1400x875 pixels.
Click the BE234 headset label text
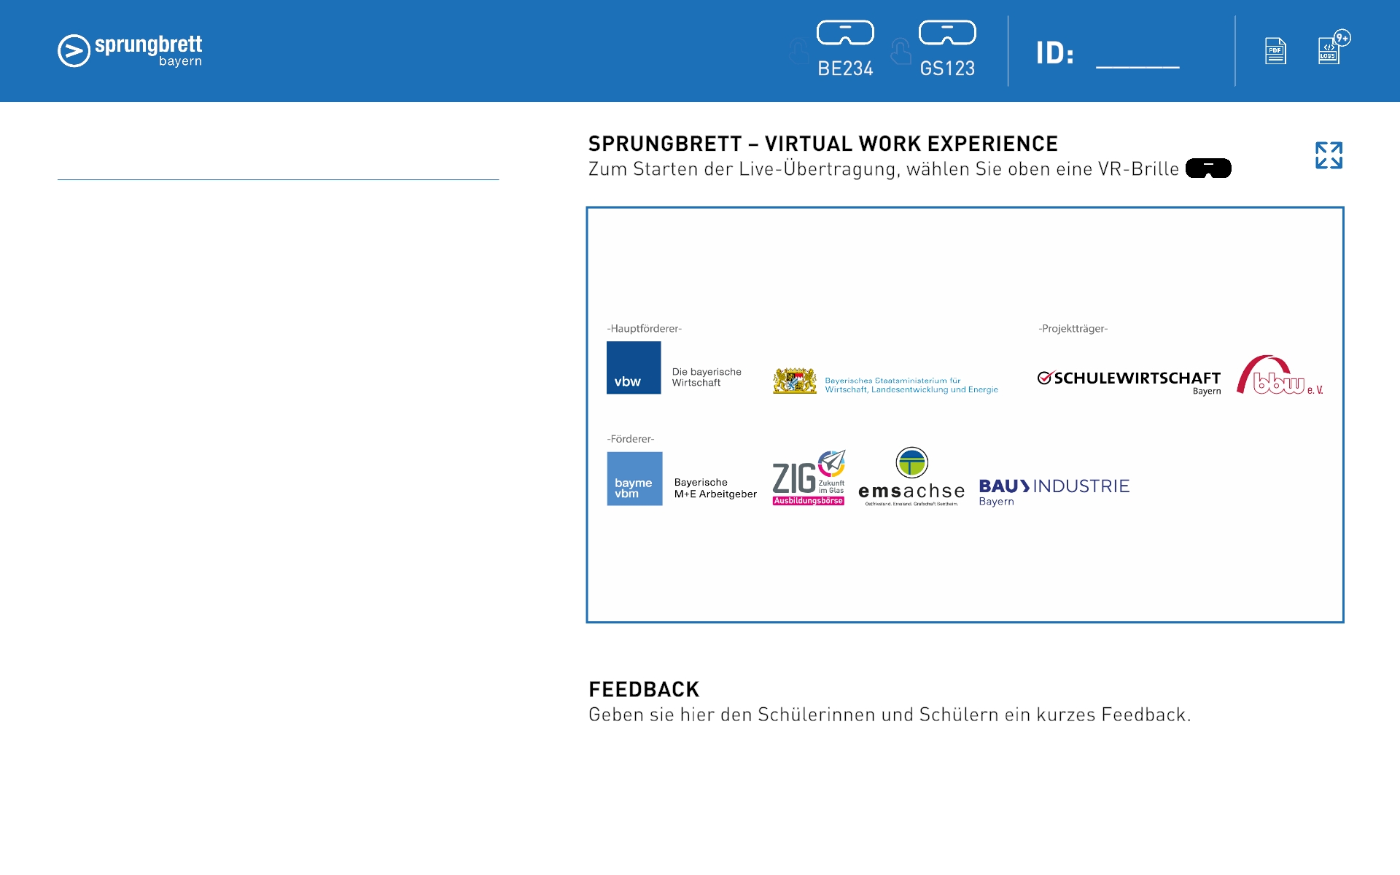tap(845, 69)
